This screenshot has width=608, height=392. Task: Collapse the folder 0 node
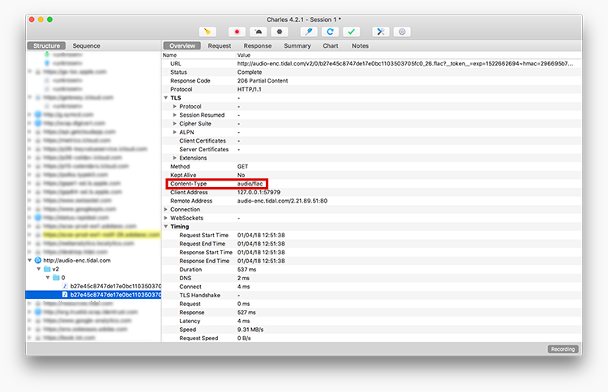point(47,277)
